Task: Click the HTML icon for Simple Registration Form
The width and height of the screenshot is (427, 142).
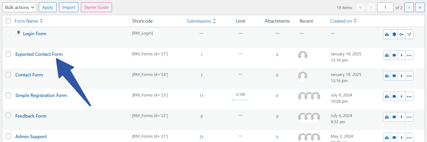Action: pos(409,96)
